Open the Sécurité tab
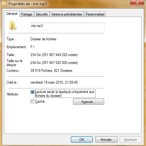 click(x=42, y=14)
